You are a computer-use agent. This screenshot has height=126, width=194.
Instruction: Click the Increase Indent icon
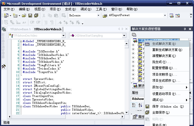click(x=38, y=22)
